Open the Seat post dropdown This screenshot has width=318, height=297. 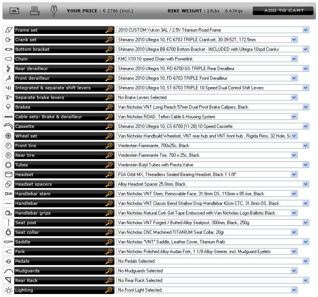(x=305, y=223)
